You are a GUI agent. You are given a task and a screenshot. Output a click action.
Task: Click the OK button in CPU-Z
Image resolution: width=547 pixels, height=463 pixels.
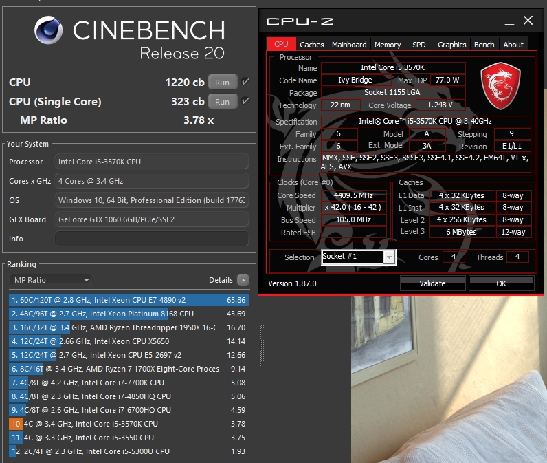[501, 283]
